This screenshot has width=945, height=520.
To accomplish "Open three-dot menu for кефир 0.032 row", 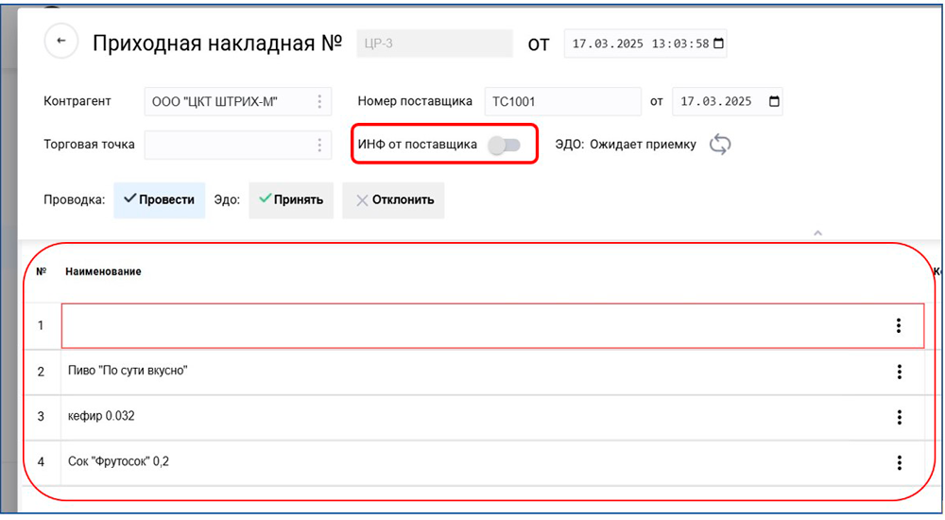I will point(899,417).
